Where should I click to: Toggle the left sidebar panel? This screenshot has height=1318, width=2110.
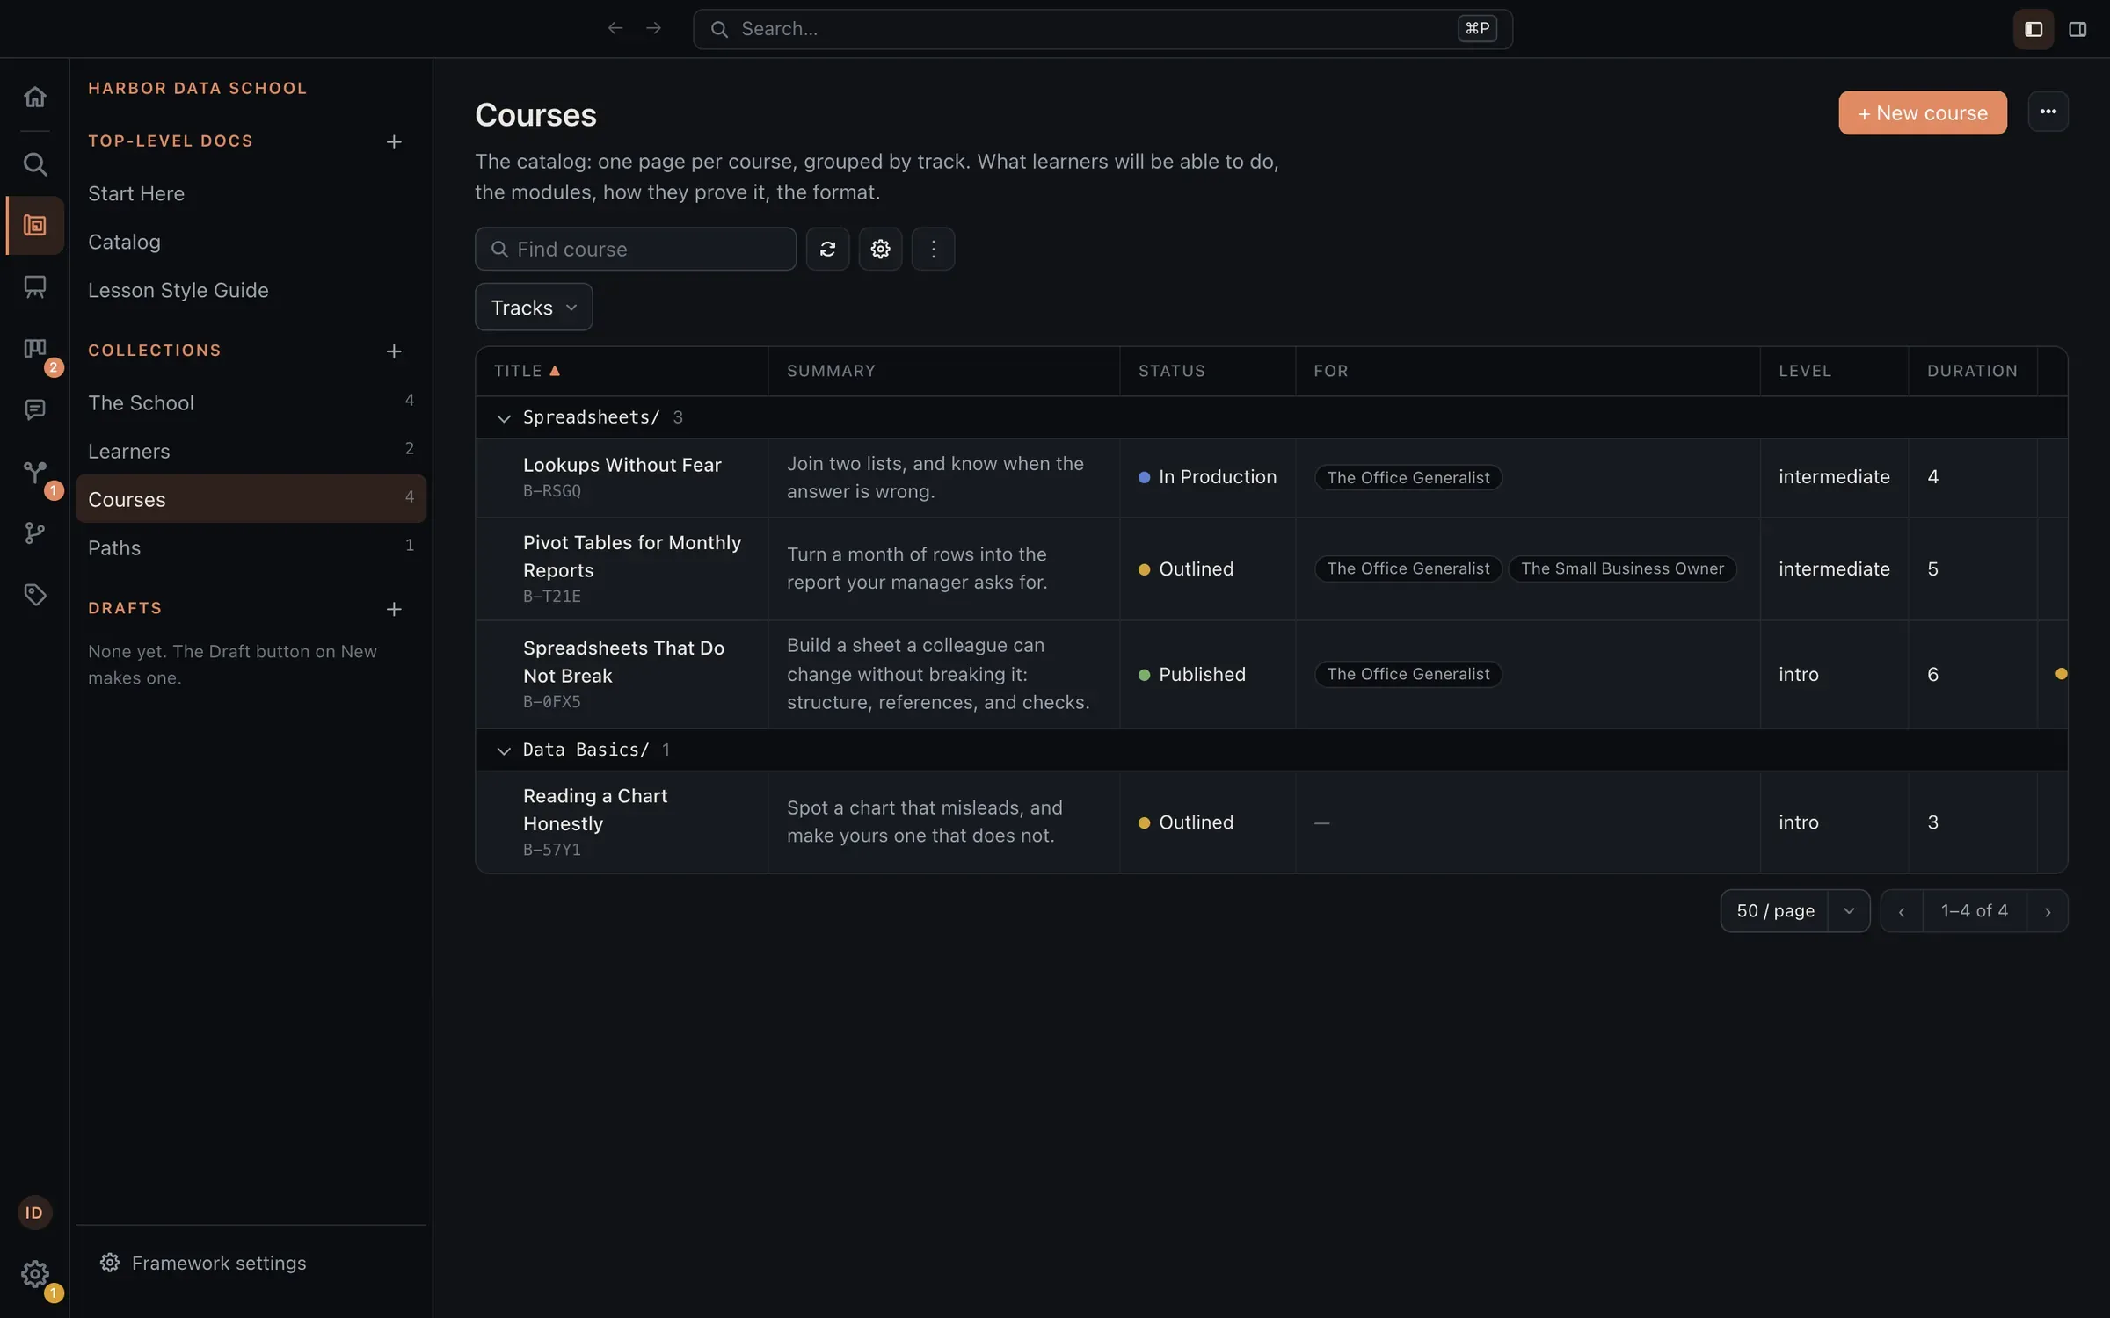pyautogui.click(x=2034, y=29)
